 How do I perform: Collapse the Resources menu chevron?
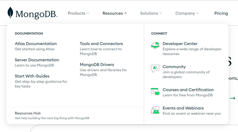point(126,13)
